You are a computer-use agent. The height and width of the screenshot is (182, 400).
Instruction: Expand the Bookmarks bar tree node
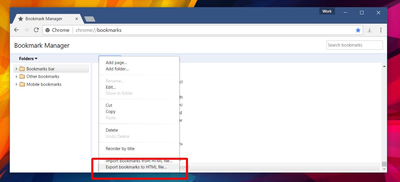(16, 69)
